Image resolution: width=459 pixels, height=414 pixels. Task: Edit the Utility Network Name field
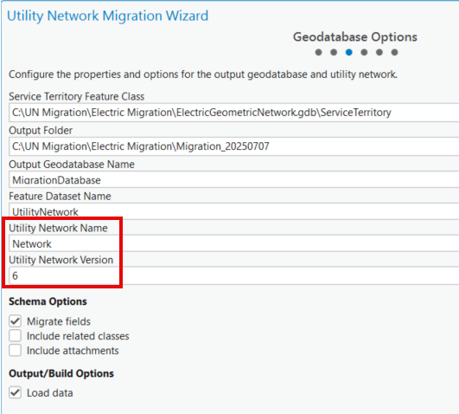point(234,243)
